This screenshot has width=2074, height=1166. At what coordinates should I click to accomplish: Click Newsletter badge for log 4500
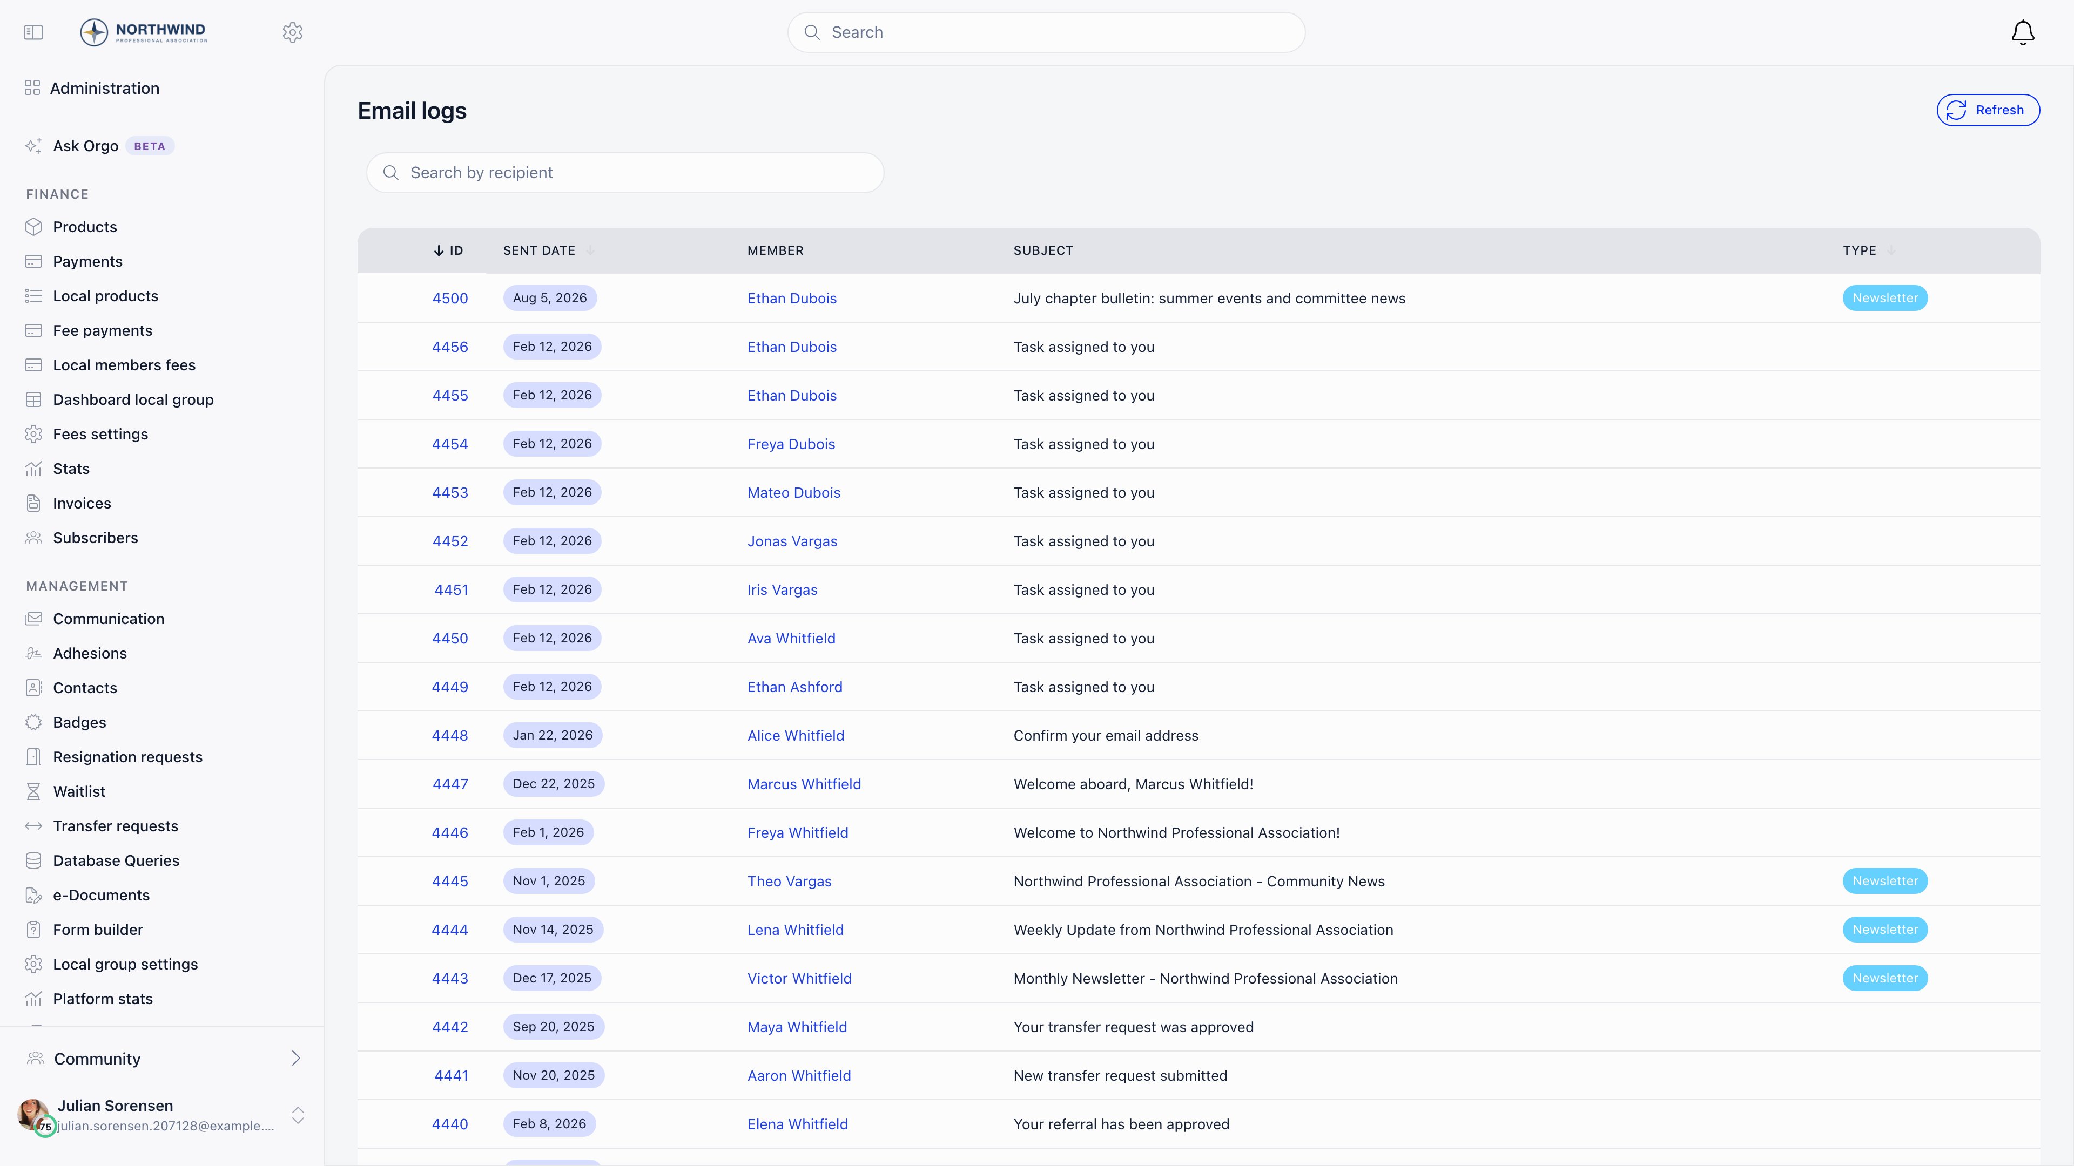pos(1885,299)
